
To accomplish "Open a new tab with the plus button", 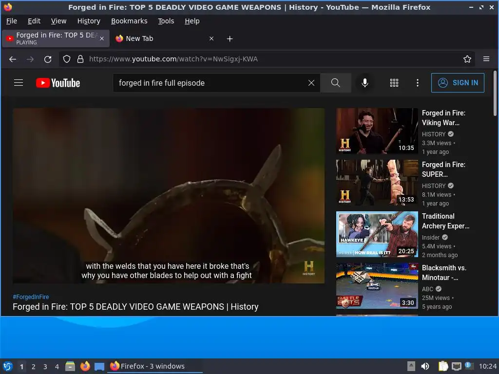I will click(230, 39).
